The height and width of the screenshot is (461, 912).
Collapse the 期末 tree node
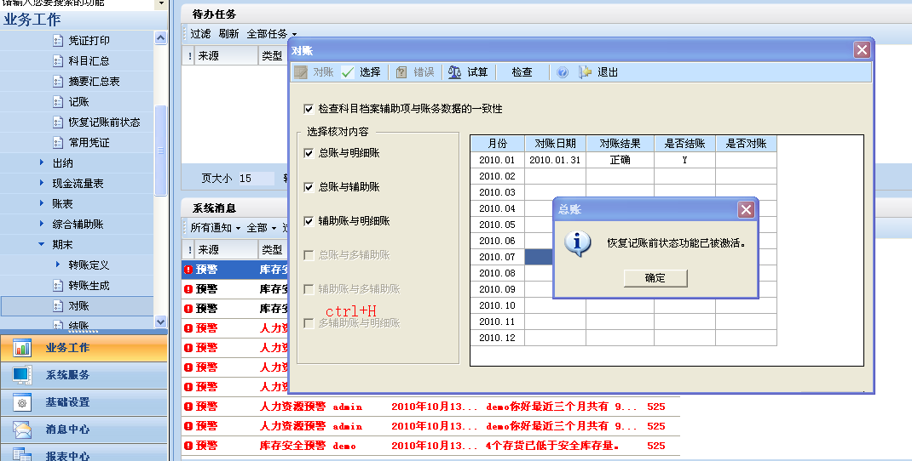pos(41,244)
